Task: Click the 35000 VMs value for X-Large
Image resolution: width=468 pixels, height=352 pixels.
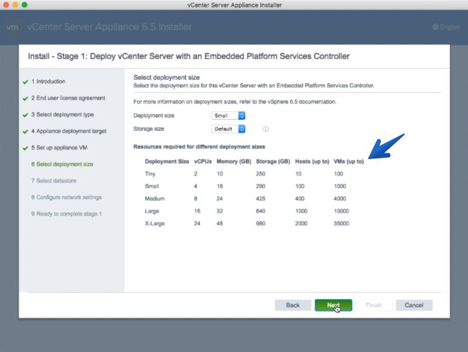Action: (342, 223)
